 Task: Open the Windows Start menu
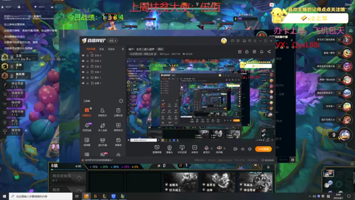[4, 196]
